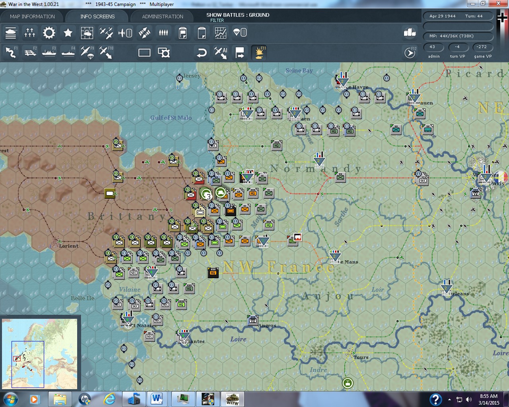Select the Jersey island marker
The height and width of the screenshot is (407, 509).
pyautogui.click(x=179, y=78)
